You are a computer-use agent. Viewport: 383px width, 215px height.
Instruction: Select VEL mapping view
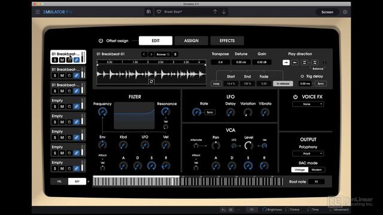pos(59,182)
